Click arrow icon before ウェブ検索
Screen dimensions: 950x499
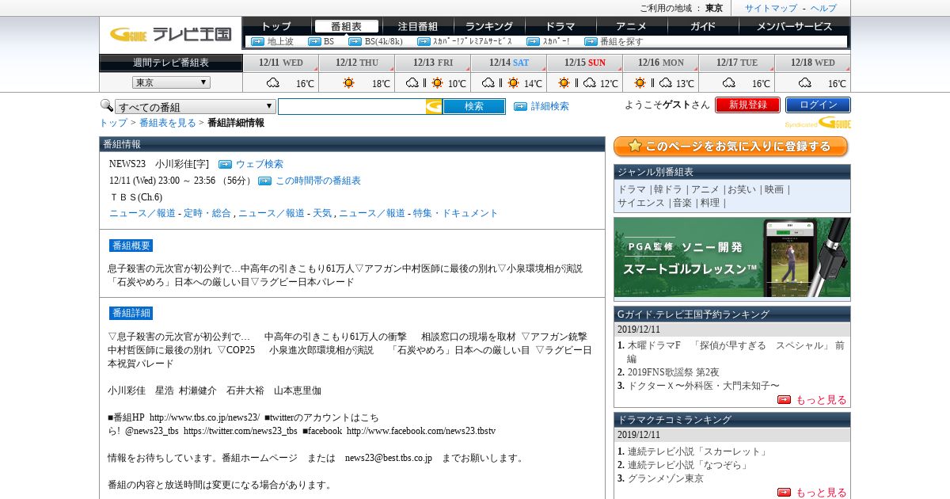(225, 164)
